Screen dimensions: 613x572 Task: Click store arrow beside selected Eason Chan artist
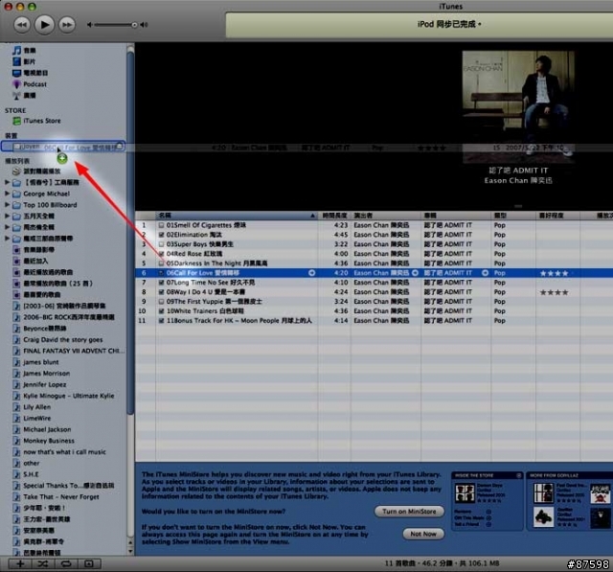pos(415,273)
